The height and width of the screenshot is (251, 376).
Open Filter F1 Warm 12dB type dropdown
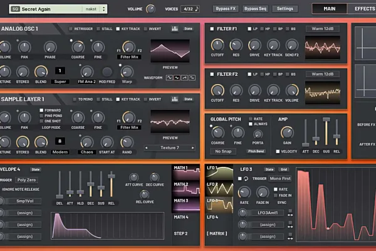(x=323, y=29)
